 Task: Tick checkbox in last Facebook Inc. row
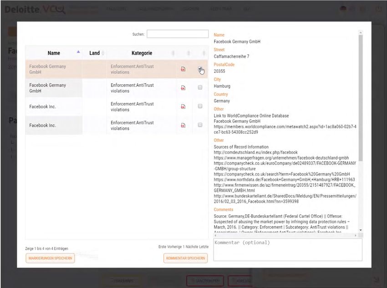(x=200, y=125)
